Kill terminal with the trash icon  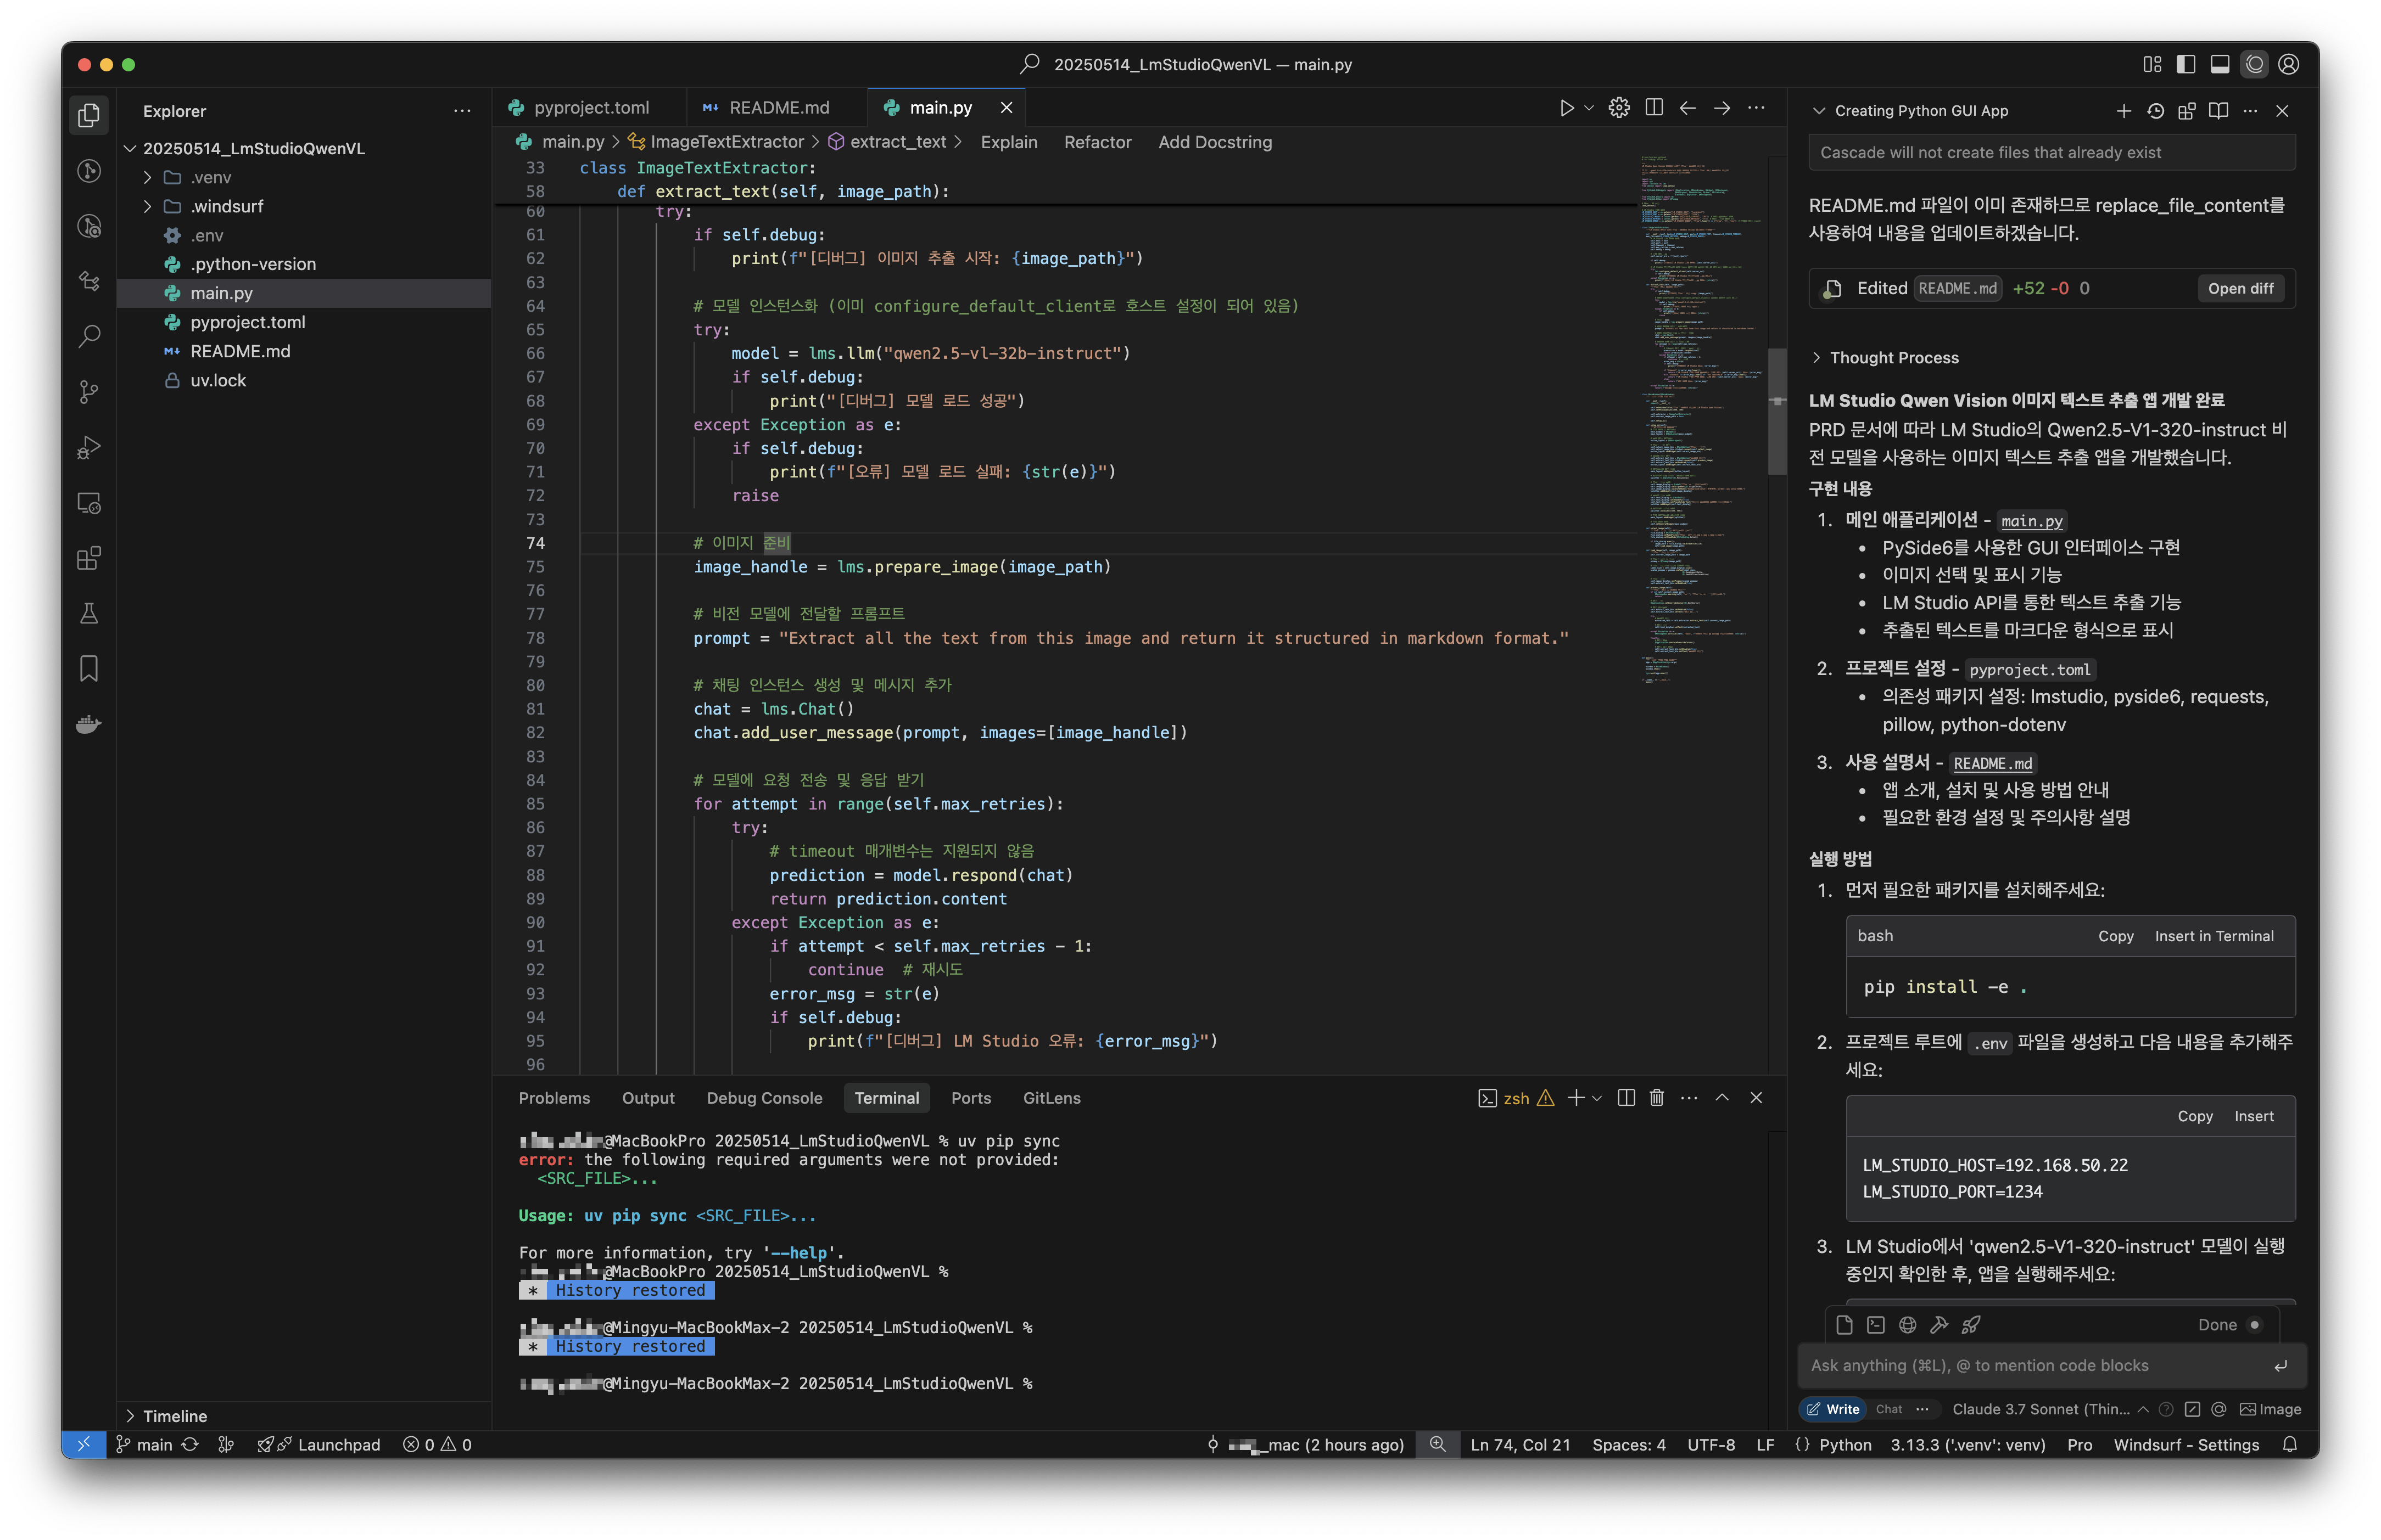click(x=1657, y=1098)
